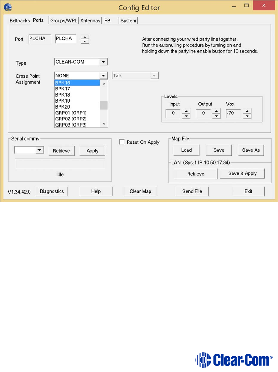Select BPK17 in the list
This screenshot has height=372, width=278.
tap(77, 89)
